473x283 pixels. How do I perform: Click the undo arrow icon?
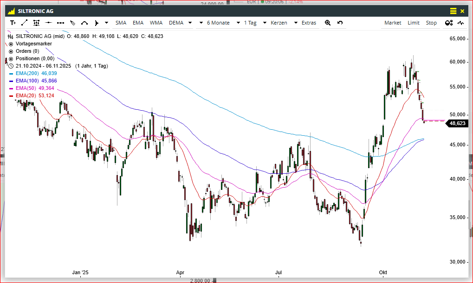tap(340, 23)
